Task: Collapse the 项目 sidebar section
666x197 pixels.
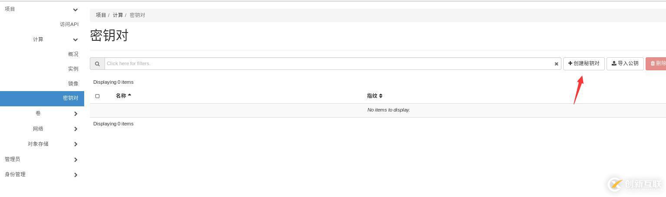Action: [75, 10]
